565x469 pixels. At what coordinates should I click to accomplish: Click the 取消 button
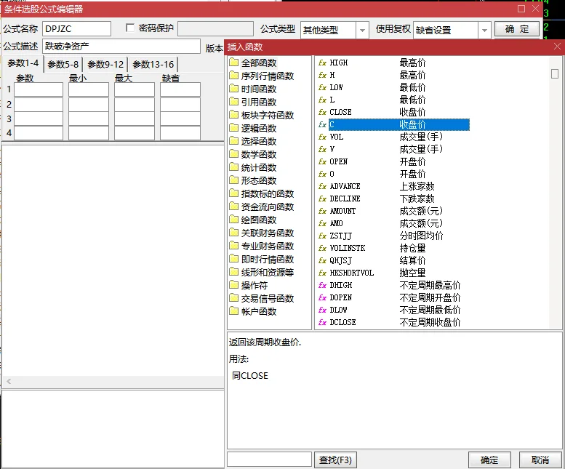tap(540, 460)
